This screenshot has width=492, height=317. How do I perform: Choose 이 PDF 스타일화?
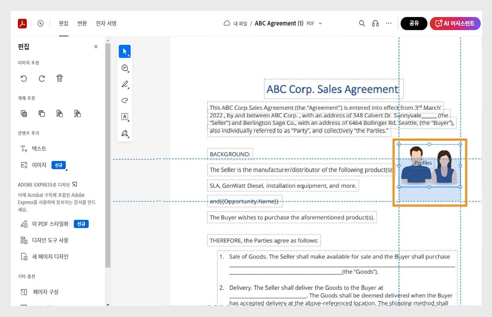click(x=50, y=224)
